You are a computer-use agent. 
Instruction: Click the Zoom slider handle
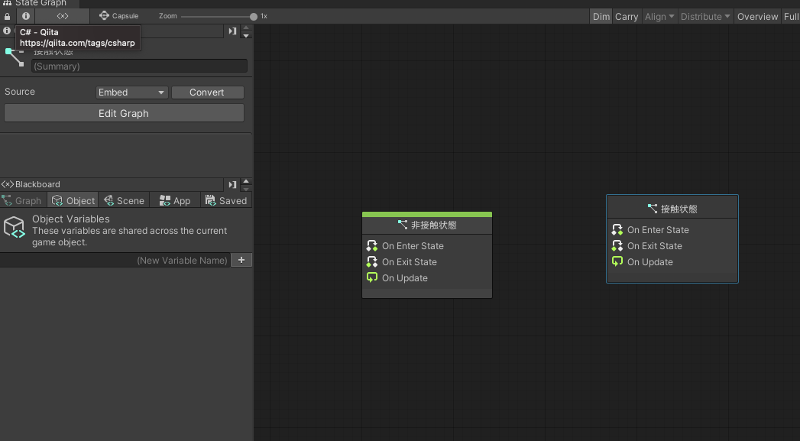254,16
